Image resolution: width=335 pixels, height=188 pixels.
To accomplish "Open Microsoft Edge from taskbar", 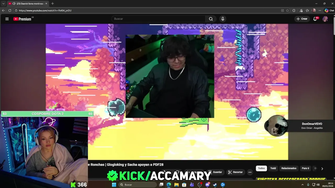I will click(169, 185).
